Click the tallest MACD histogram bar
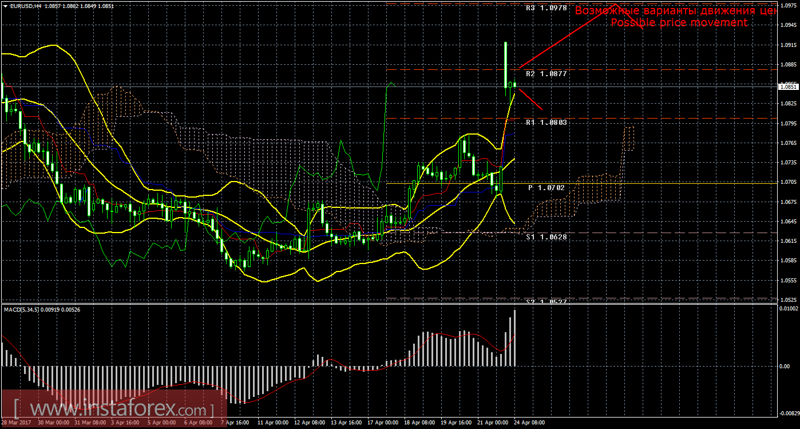 point(515,338)
